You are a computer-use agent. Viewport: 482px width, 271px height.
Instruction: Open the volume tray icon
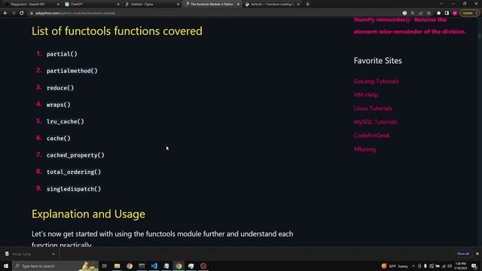[x=450, y=266]
